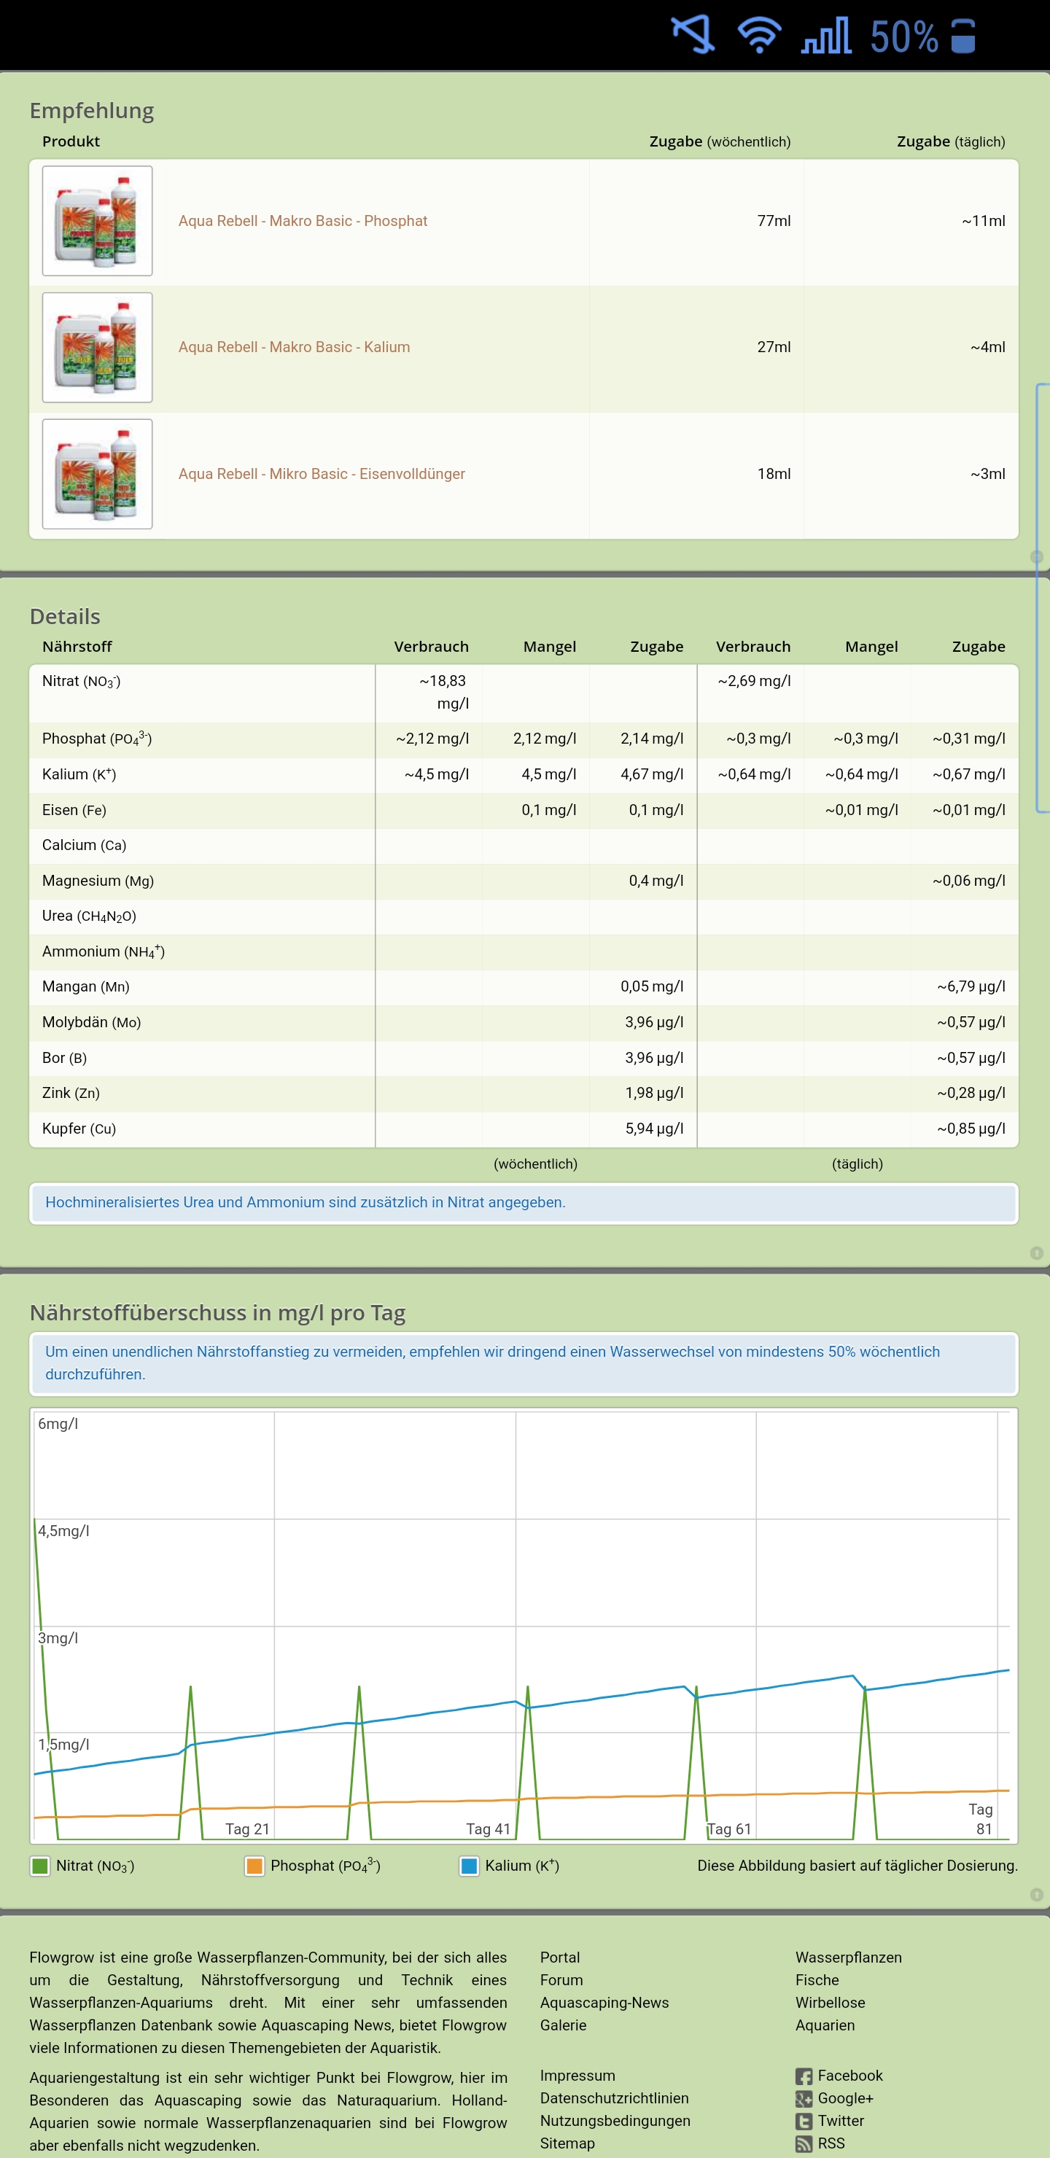Image resolution: width=1050 pixels, height=2158 pixels.
Task: Open the Wasserpflanzen footer link
Action: tap(849, 1957)
